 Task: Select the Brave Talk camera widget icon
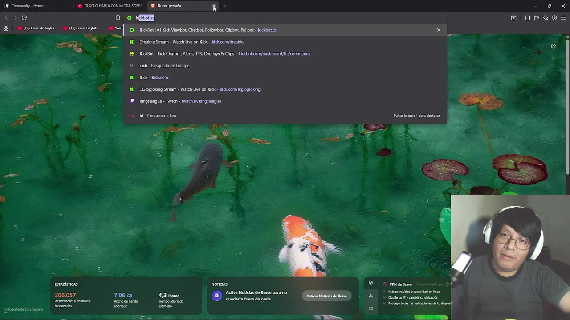point(370,308)
